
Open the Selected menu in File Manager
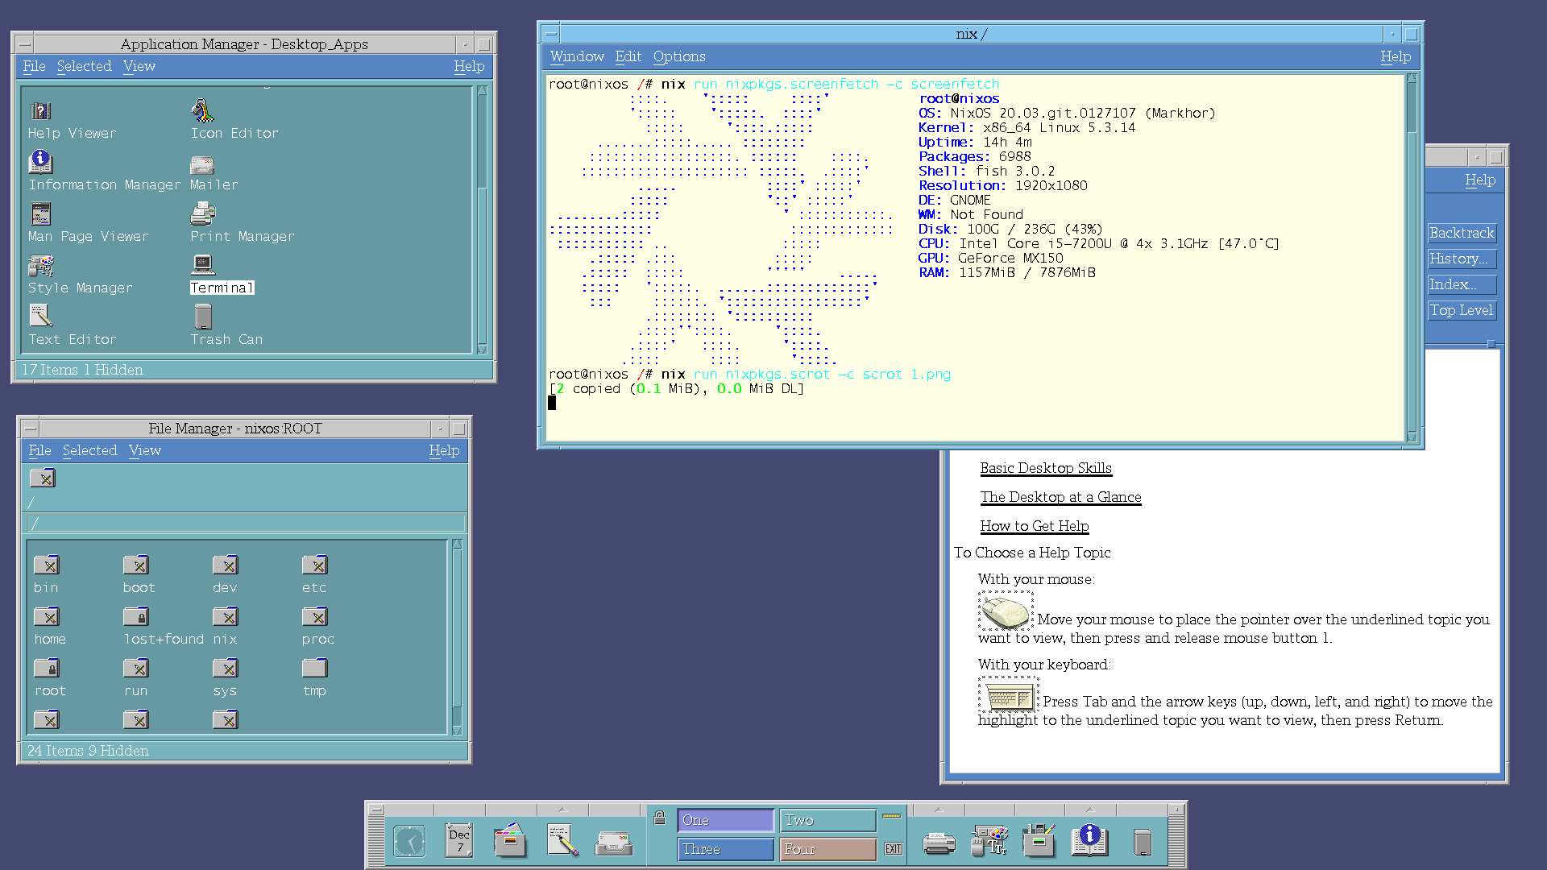tap(89, 450)
